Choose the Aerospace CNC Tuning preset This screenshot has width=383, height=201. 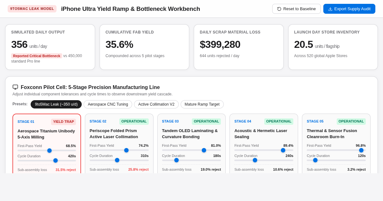[x=108, y=104]
